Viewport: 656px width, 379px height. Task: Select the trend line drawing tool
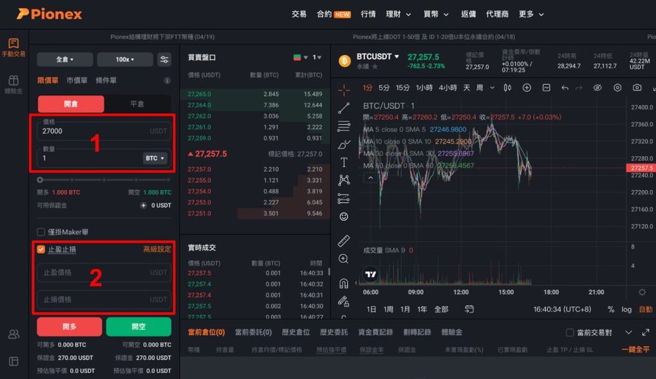pos(344,108)
